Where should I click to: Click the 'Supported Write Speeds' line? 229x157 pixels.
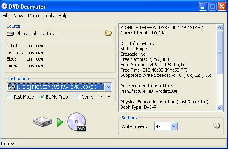pos(166,75)
